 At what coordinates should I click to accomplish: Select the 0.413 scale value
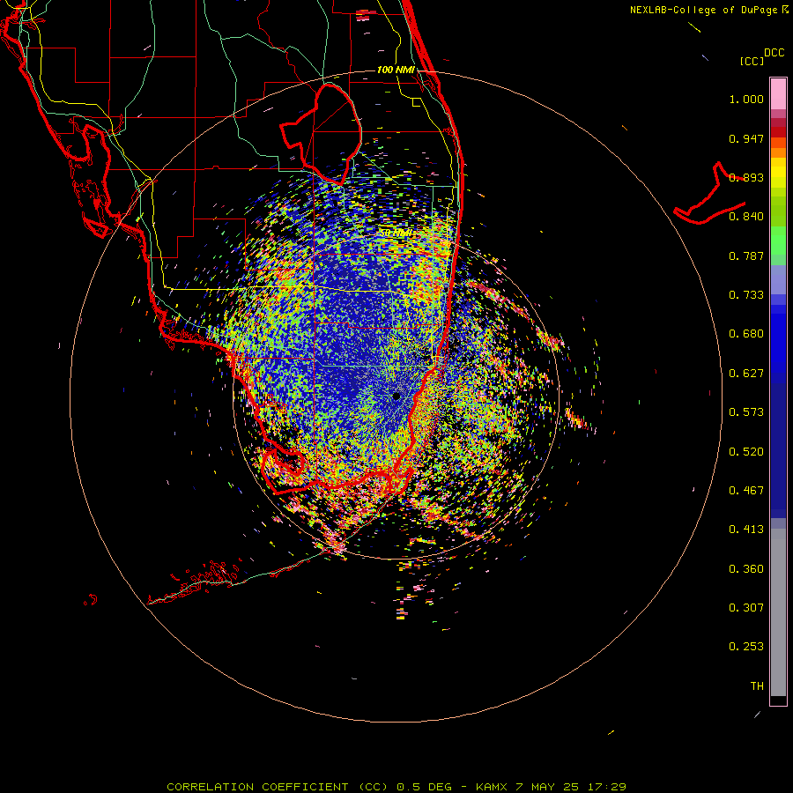[x=746, y=530]
